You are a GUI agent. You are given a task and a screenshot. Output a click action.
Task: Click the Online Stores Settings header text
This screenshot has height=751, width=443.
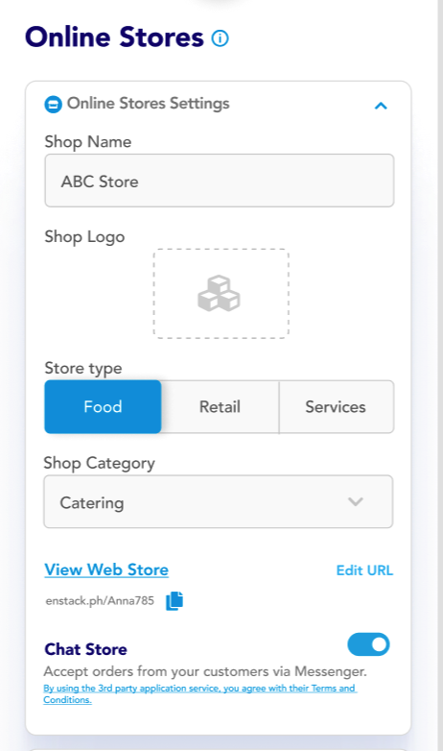(149, 104)
